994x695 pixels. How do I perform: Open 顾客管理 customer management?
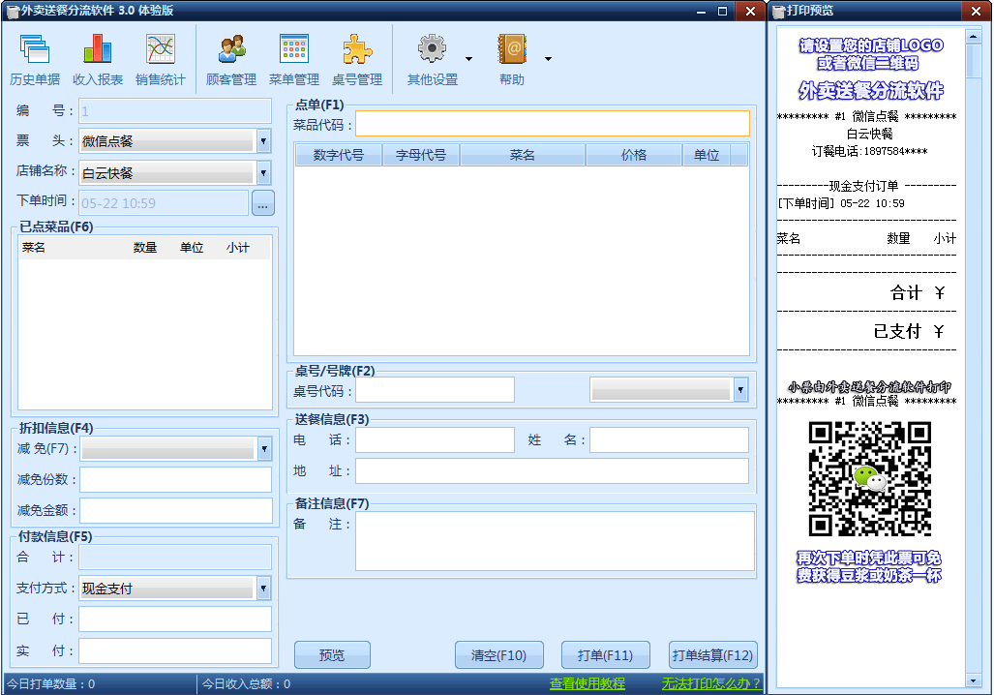pos(231,60)
